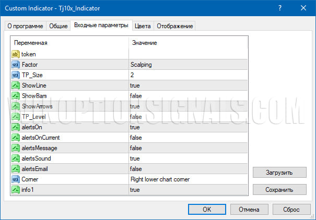Click the Загрузить button
Image resolution: width=316 pixels, height=220 pixels.
(x=279, y=172)
